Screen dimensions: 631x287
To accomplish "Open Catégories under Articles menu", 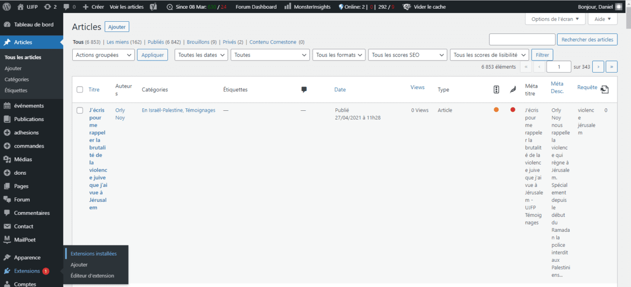I will 17,79.
